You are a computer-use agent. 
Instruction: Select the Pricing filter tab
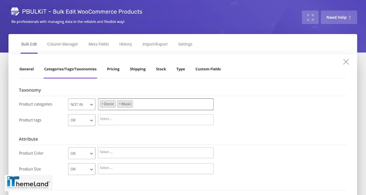coord(113,69)
